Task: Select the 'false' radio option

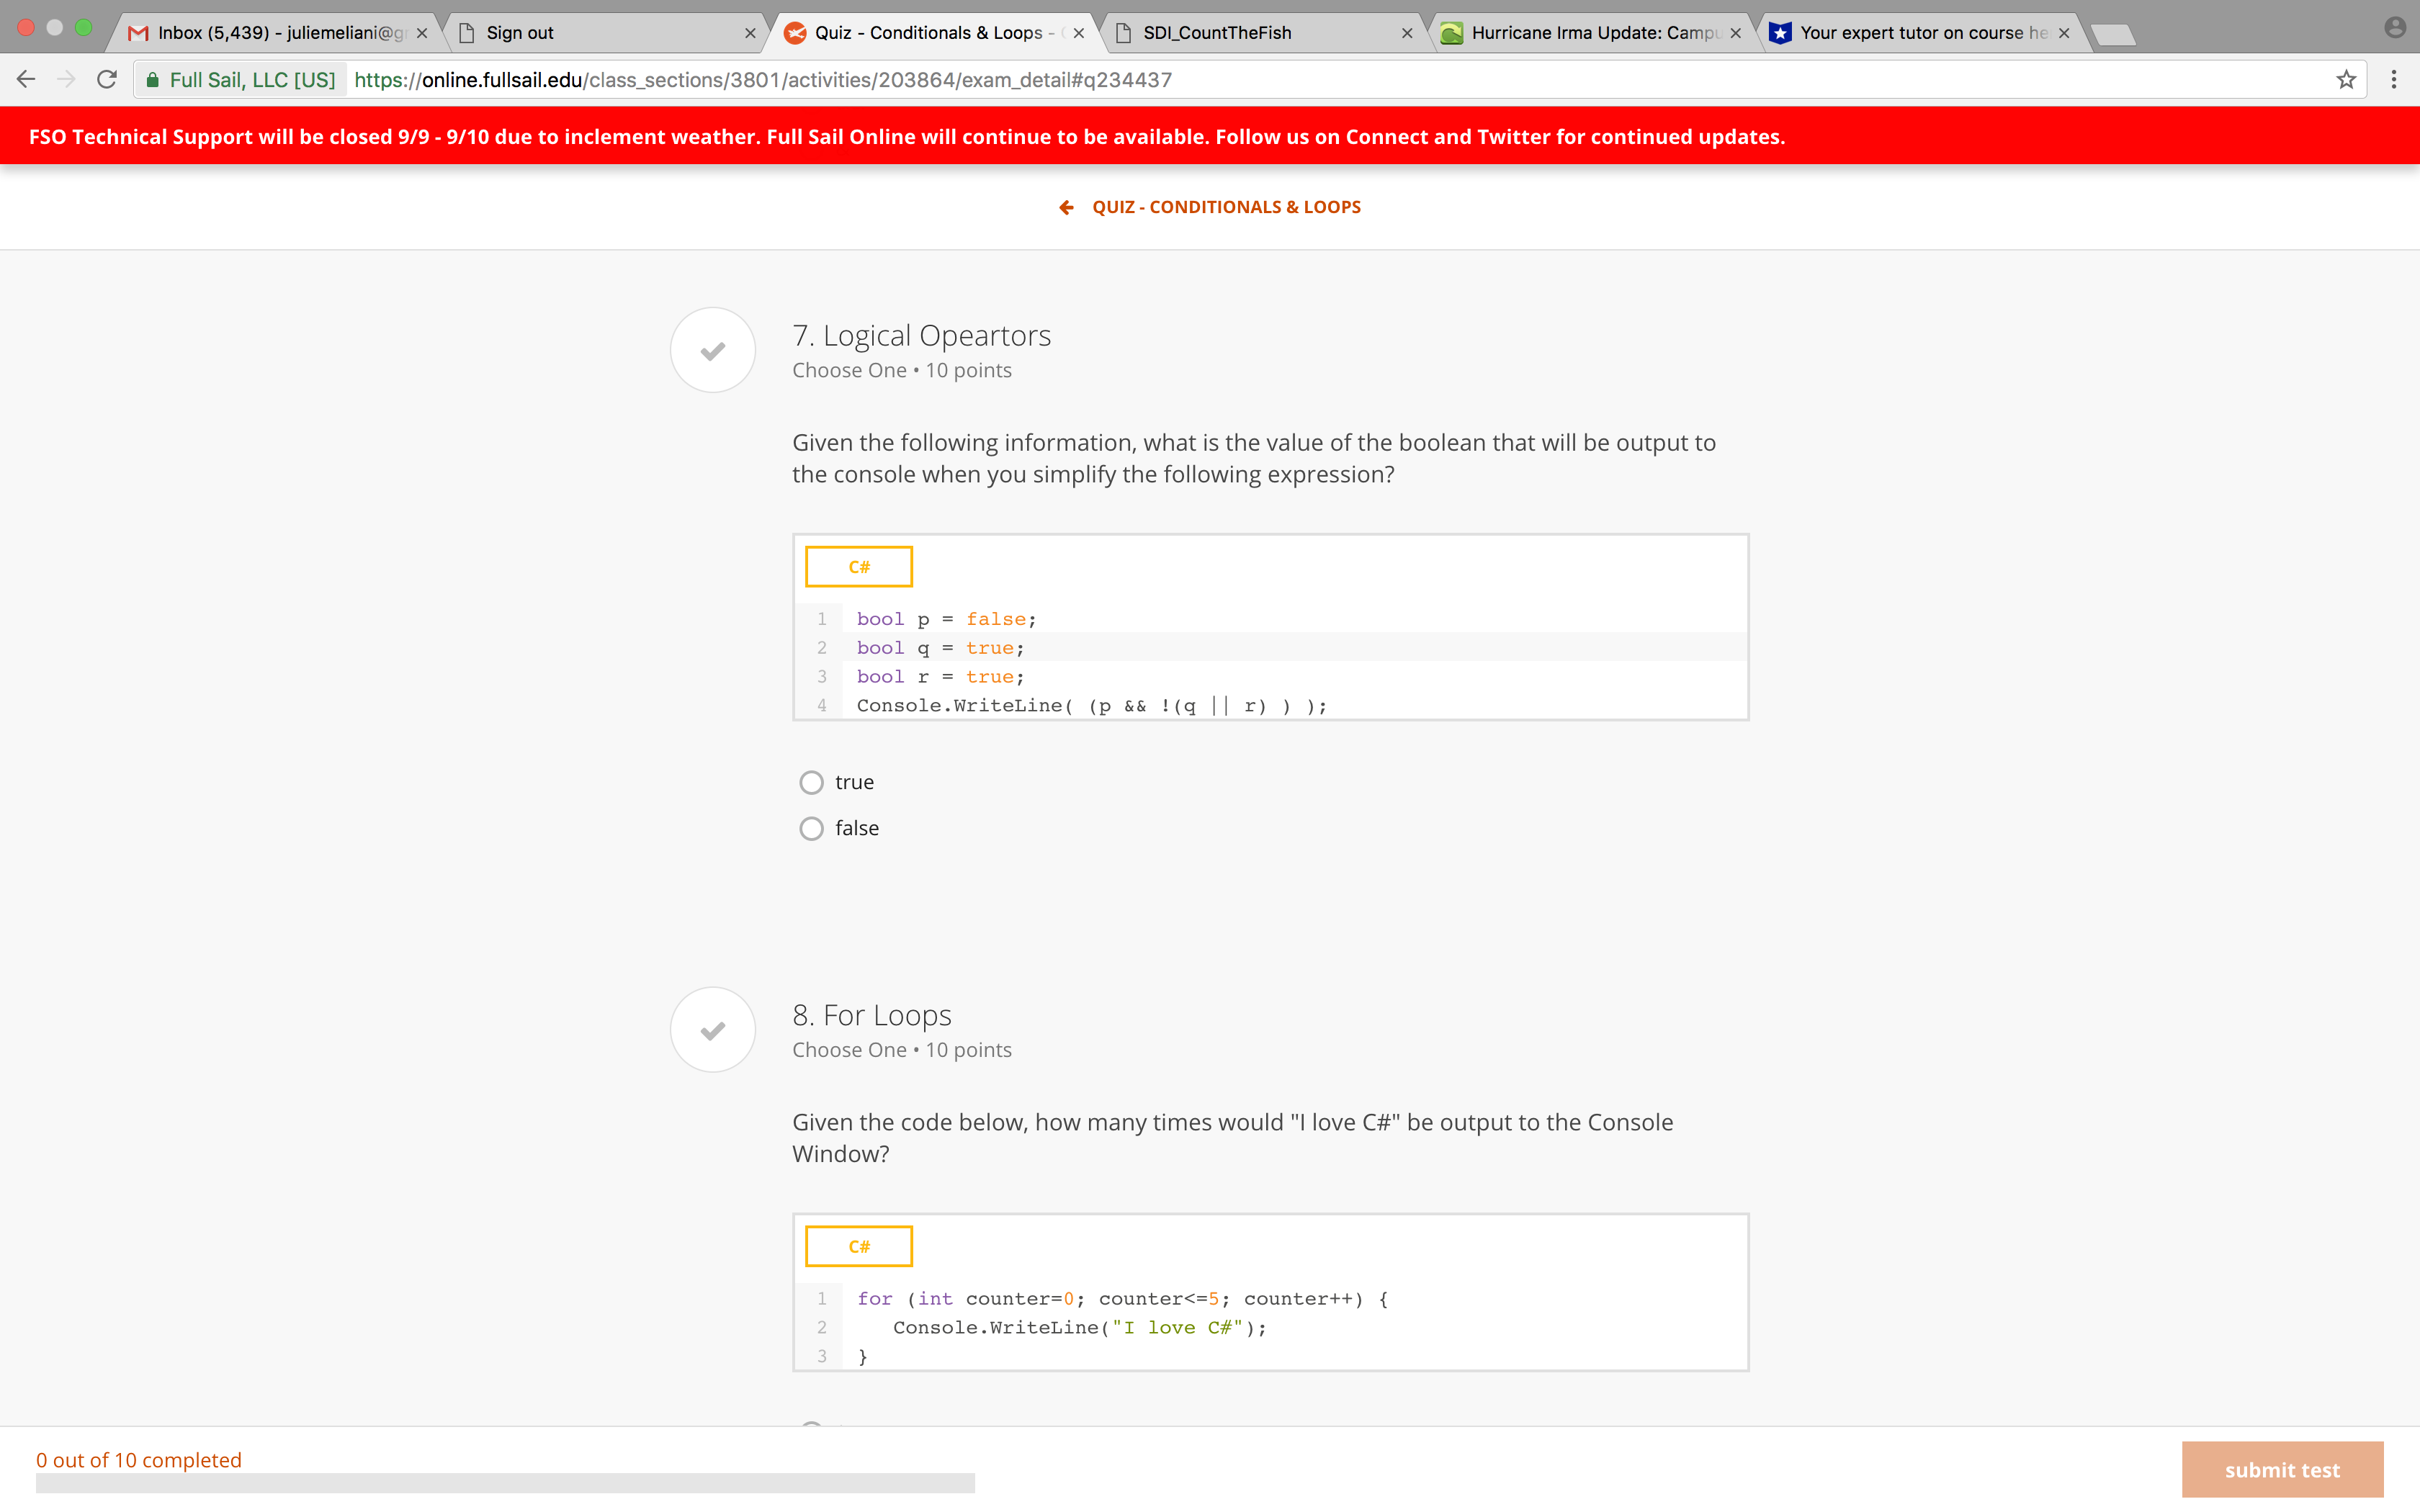Action: coord(811,828)
